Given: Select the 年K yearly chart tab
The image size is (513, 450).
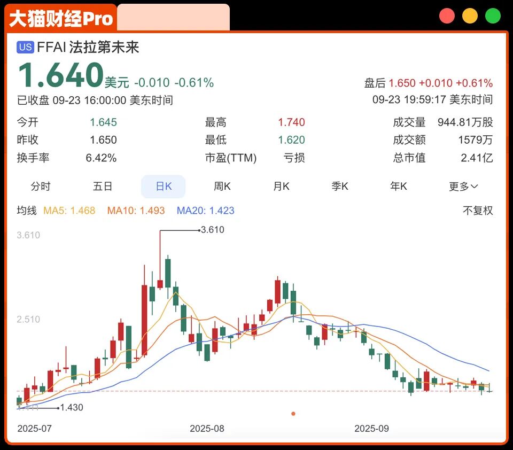Looking at the screenshot, I should point(398,186).
